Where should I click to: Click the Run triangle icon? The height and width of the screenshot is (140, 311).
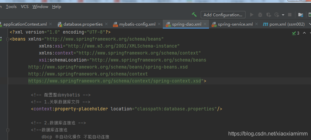click(x=252, y=15)
